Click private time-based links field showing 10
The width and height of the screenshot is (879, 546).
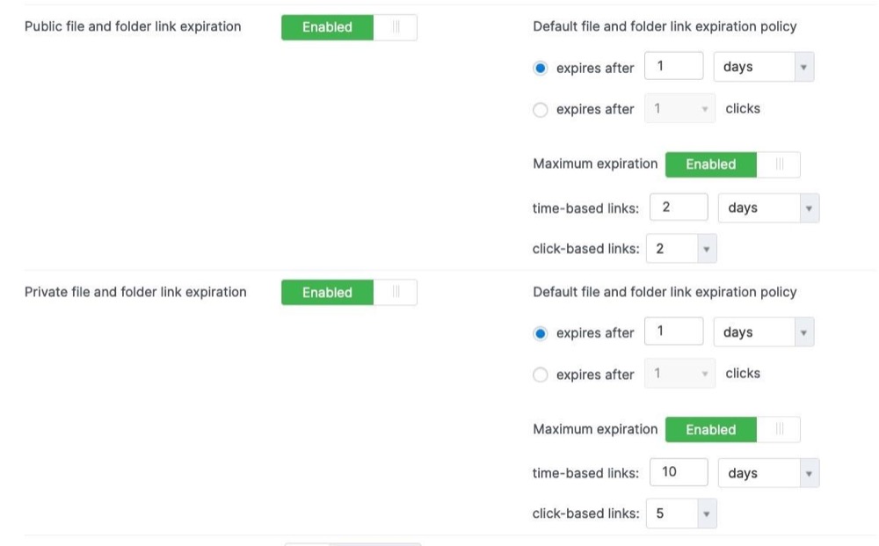tap(679, 472)
